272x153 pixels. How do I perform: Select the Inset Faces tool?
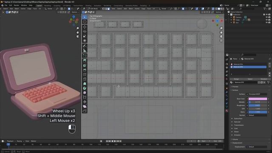click(x=85, y=65)
